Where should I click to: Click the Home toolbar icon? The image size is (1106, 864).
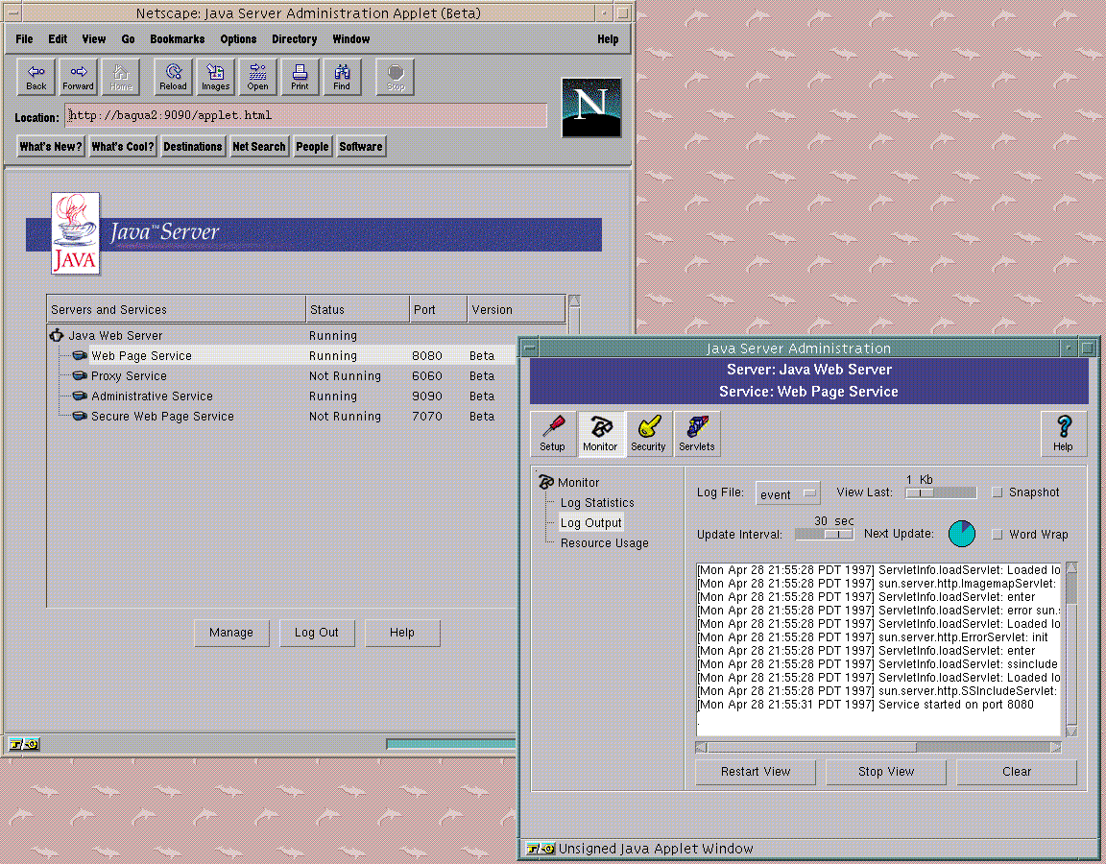(121, 77)
